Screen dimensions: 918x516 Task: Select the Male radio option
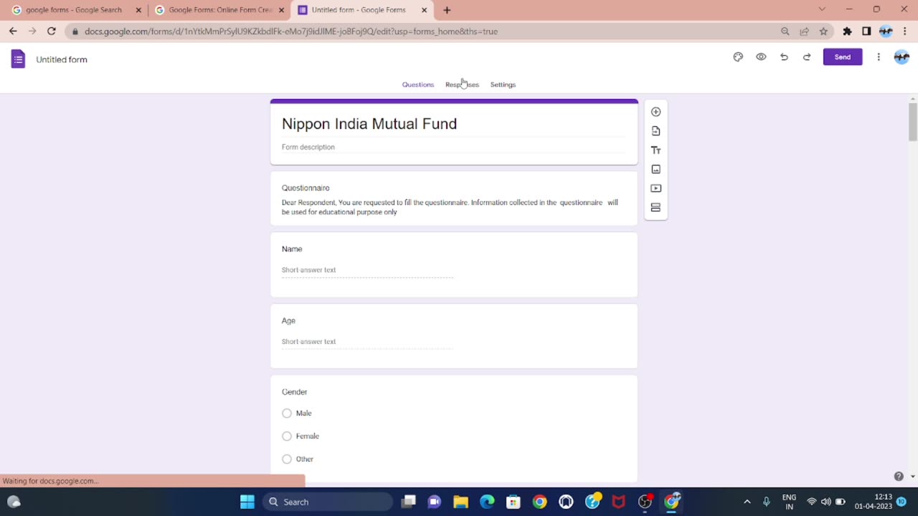click(x=287, y=414)
